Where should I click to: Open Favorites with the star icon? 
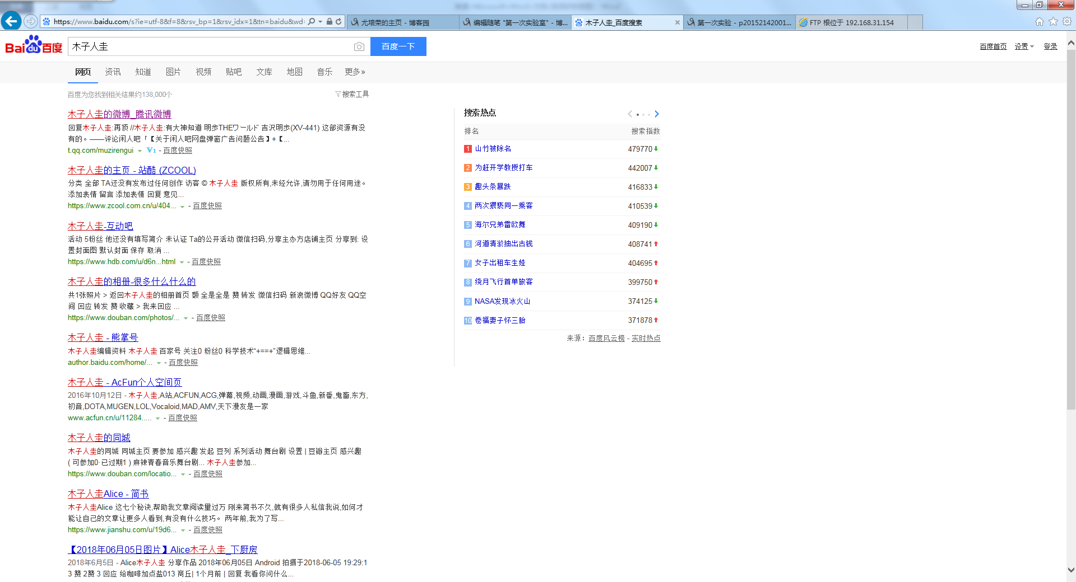(x=1053, y=21)
